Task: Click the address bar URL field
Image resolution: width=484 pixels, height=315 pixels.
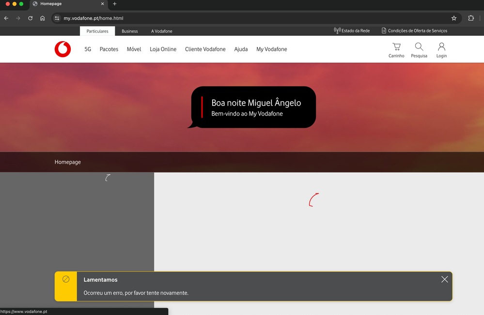Action: pos(194,18)
